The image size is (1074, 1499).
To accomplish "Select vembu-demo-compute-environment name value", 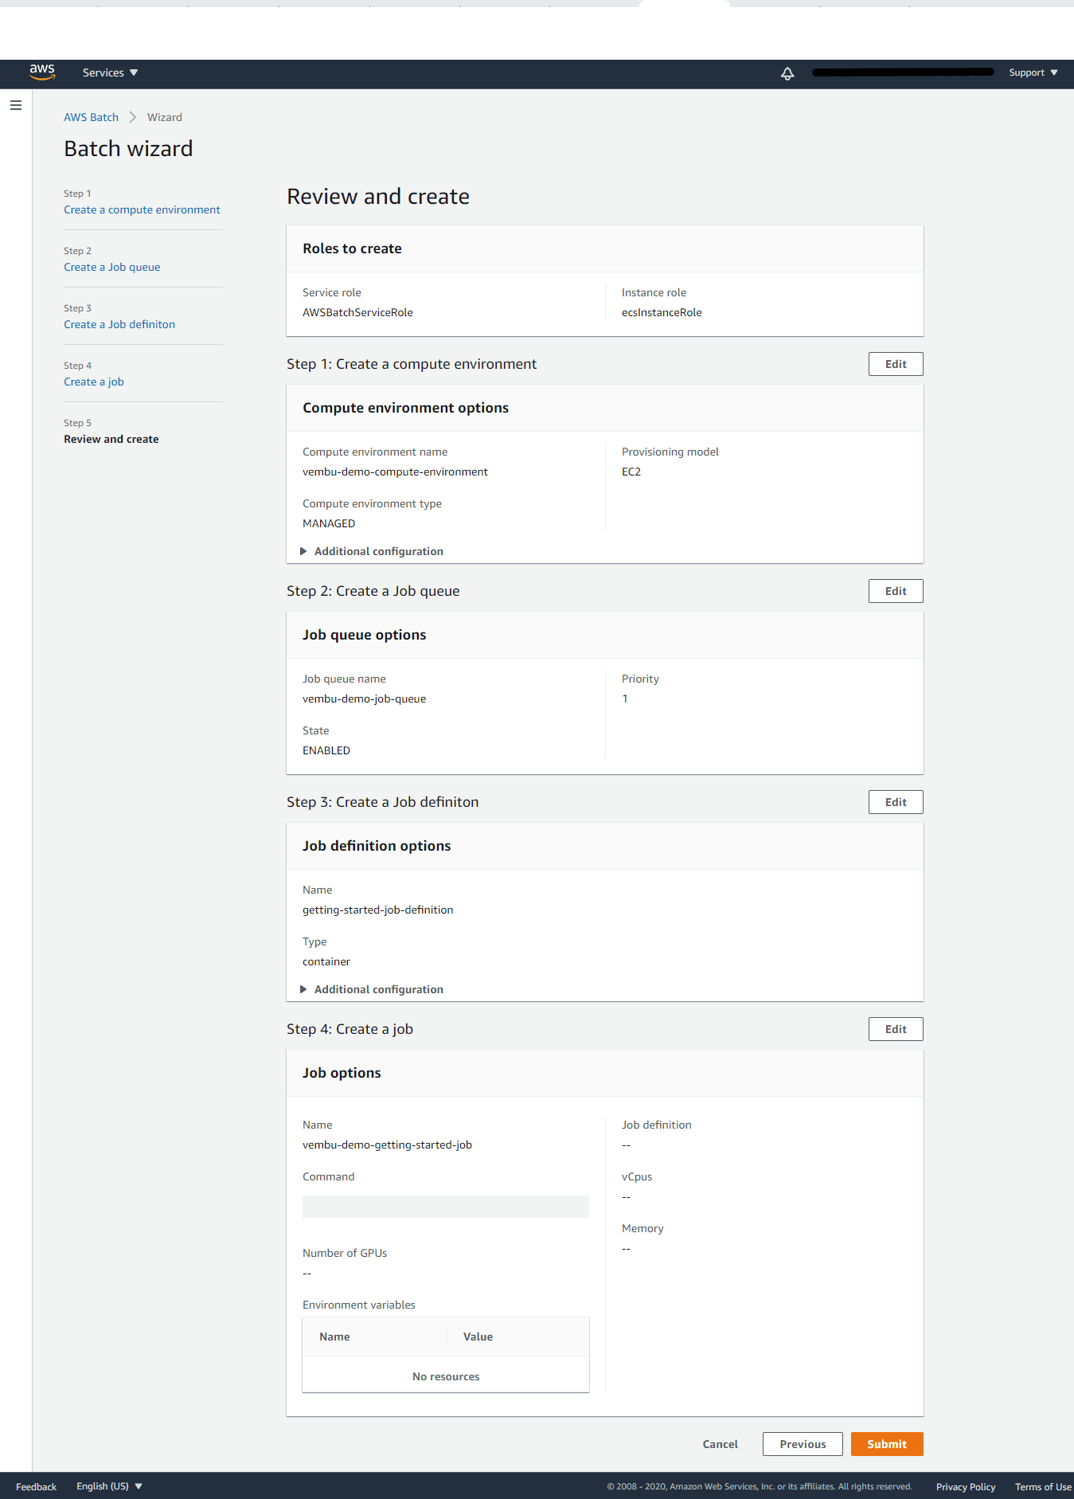I will 395,472.
